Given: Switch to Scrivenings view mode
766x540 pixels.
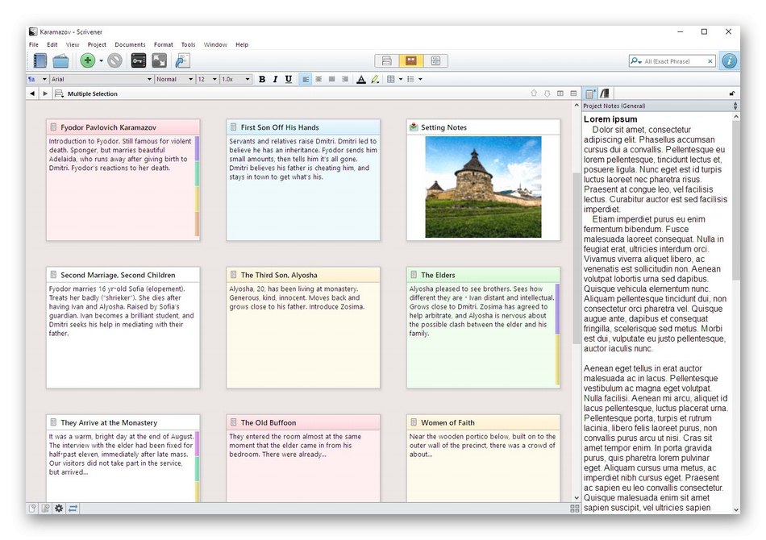Looking at the screenshot, I should [x=386, y=60].
